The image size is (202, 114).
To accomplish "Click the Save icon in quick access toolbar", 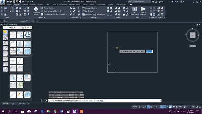I will [x=14, y=2].
